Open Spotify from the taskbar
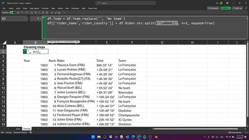This screenshot has height=140, width=249. point(144,137)
